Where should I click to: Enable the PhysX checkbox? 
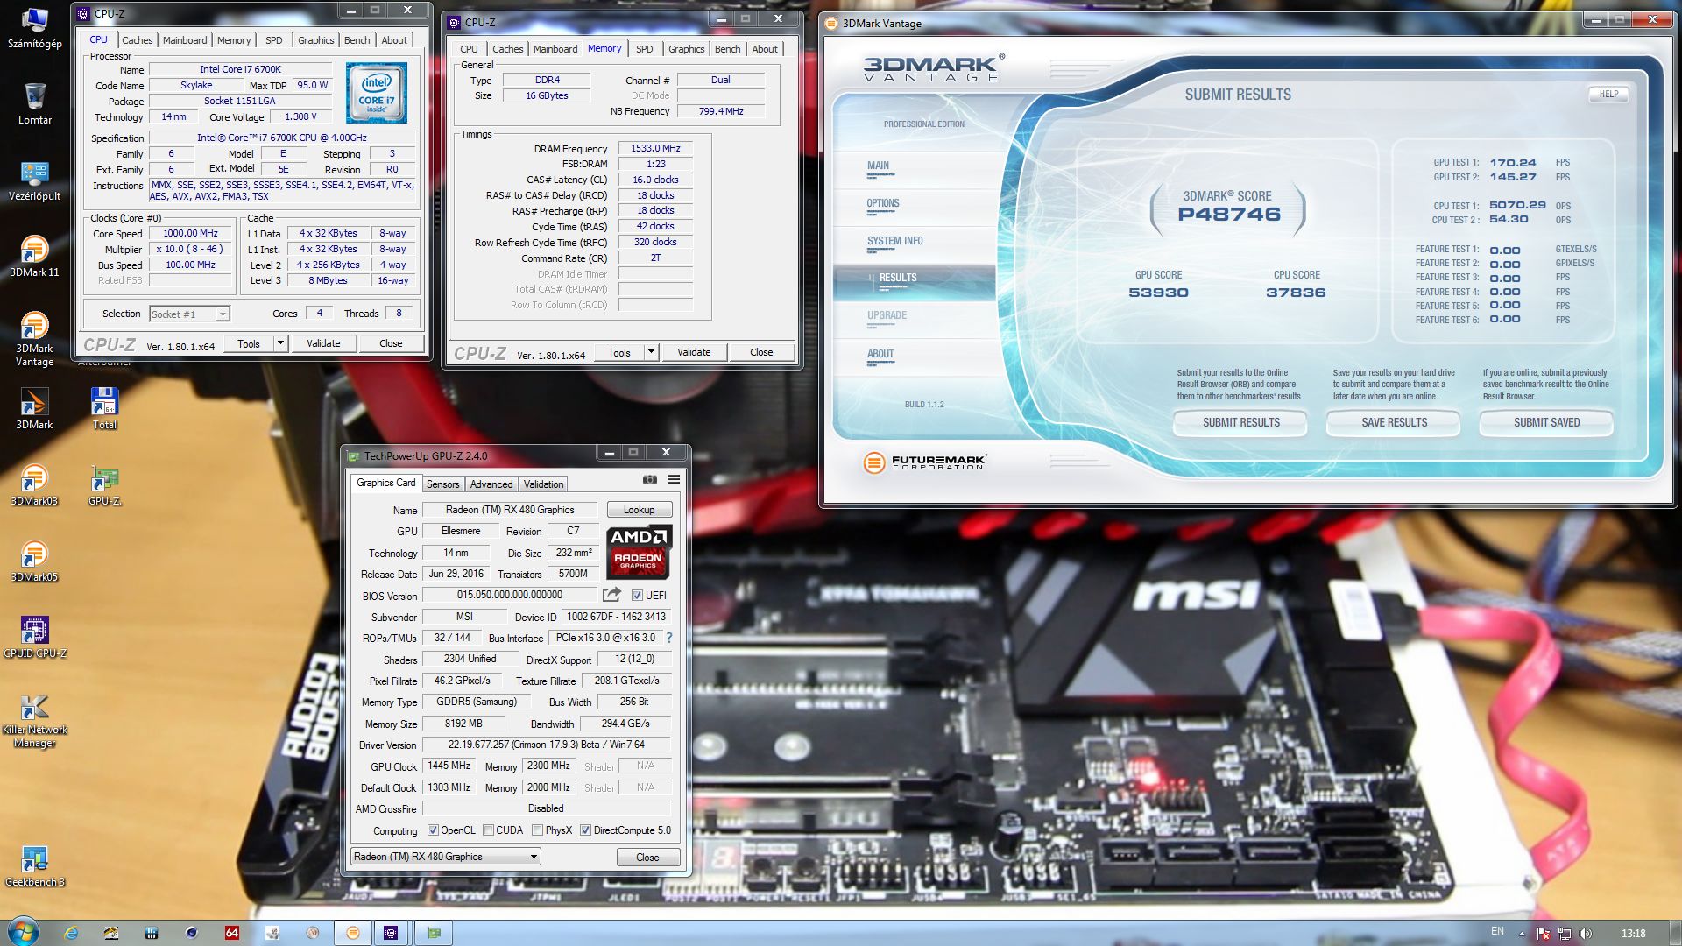tap(537, 830)
